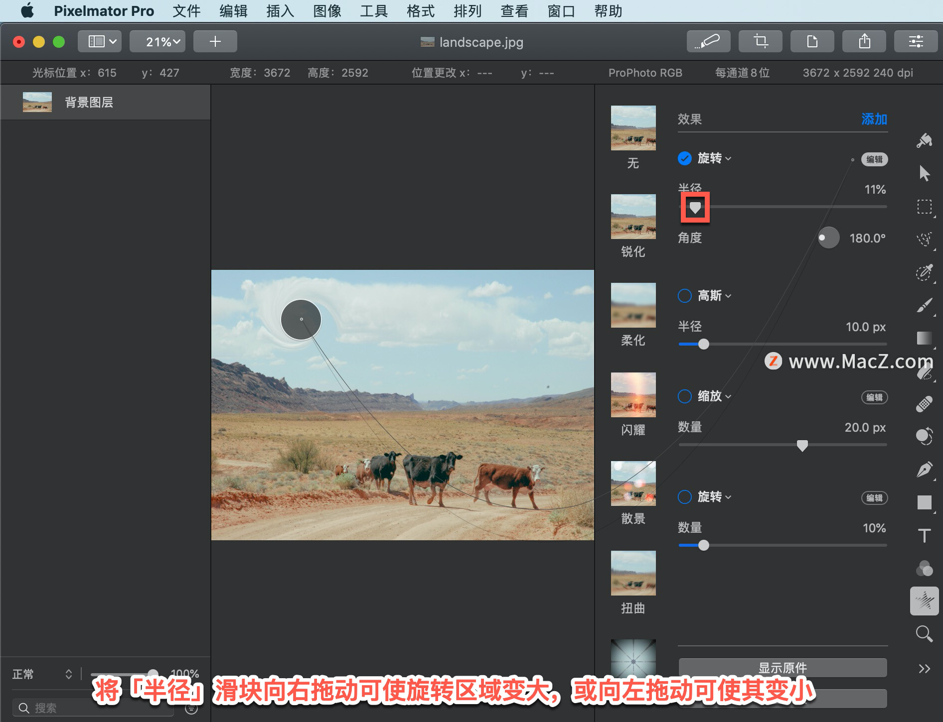Click the 角度 angle dial

coord(828,238)
